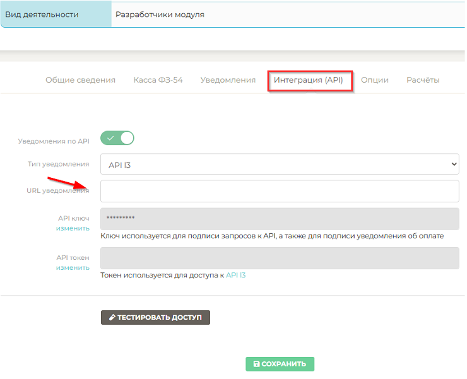Click the Разработчики модуля value field
Viewport: 467px width, 379px height.
pos(287,15)
